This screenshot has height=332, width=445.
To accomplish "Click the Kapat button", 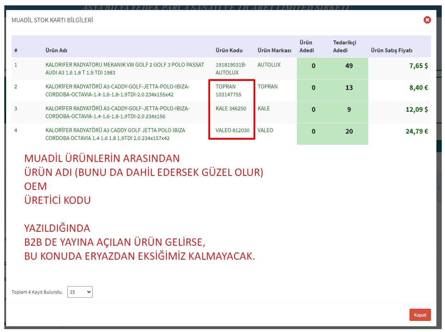I will (x=420, y=315).
